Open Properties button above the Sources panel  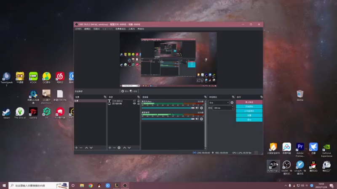point(125,91)
